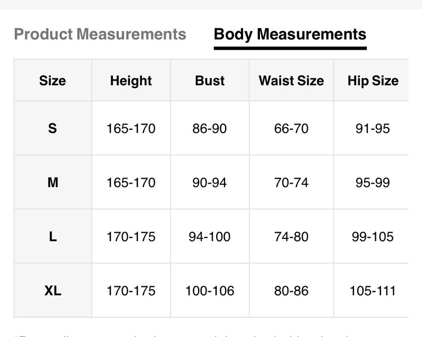Click the Bust column header
This screenshot has width=422, height=337.
pos(210,81)
